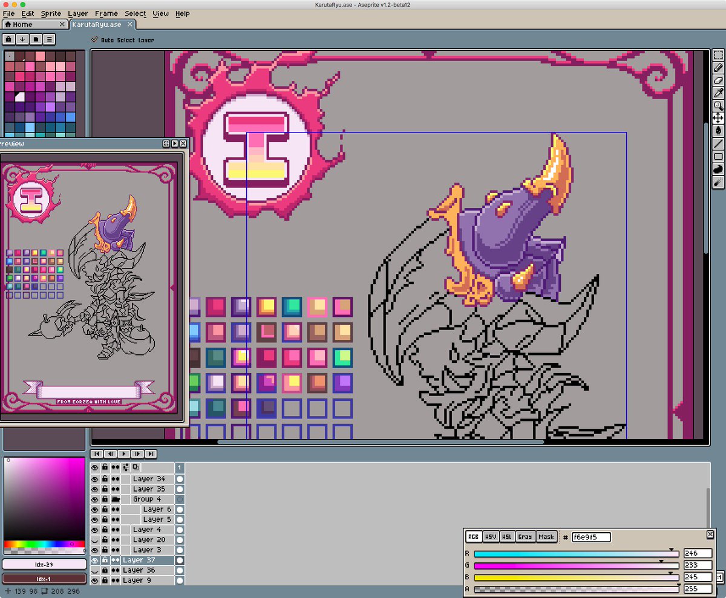This screenshot has height=598, width=726.
Task: Select the Eraser tool
Action: click(x=718, y=80)
